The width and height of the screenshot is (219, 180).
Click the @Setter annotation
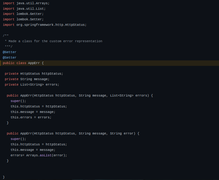[10, 58]
